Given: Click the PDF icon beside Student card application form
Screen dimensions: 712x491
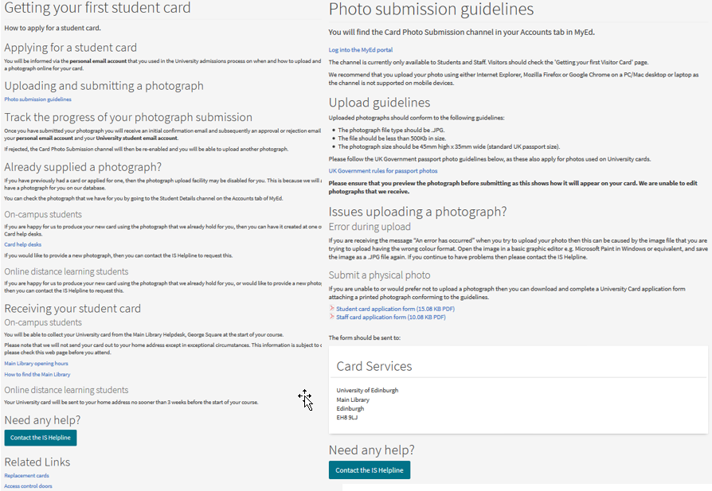Looking at the screenshot, I should tap(332, 309).
